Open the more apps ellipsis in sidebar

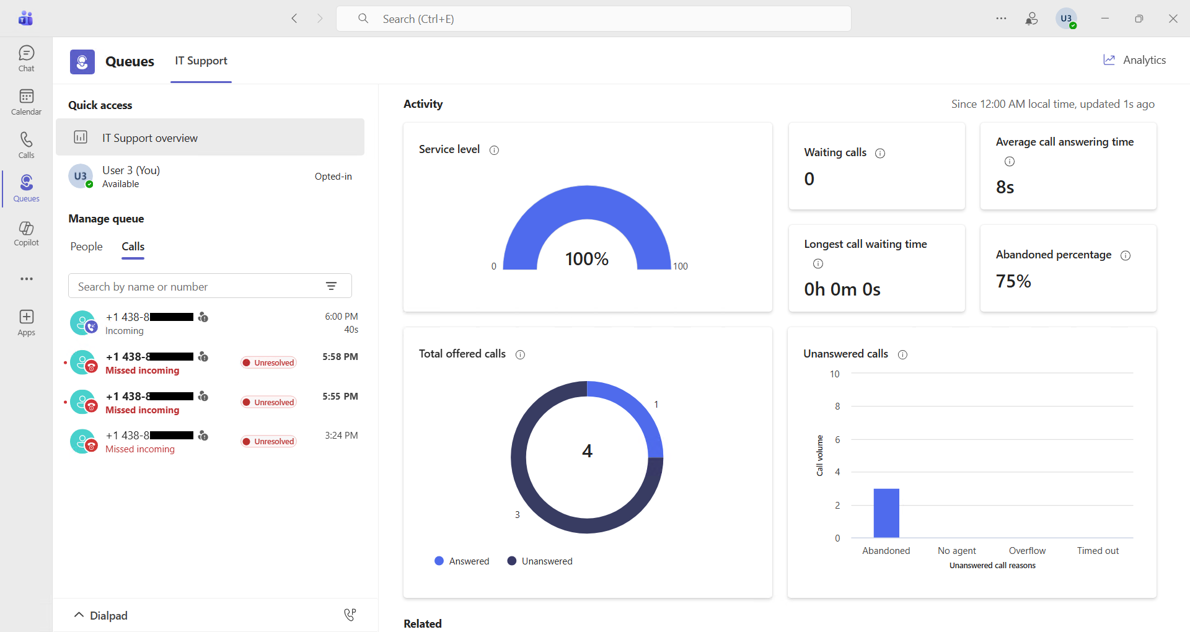click(x=26, y=279)
